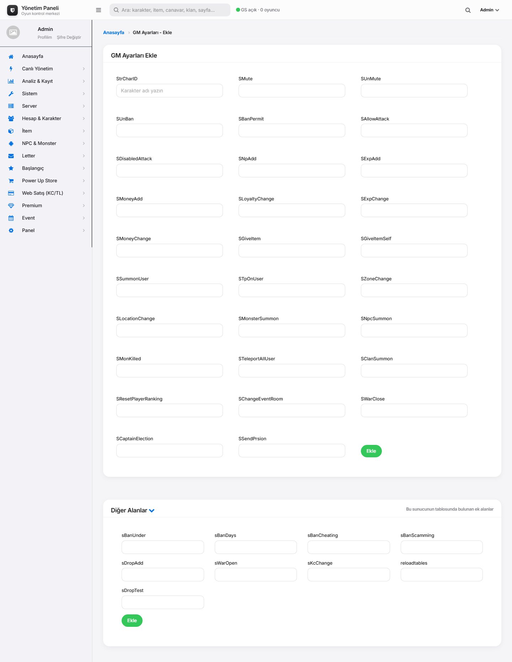Focus the top search bar input
This screenshot has height=662, width=512.
pyautogui.click(x=170, y=10)
